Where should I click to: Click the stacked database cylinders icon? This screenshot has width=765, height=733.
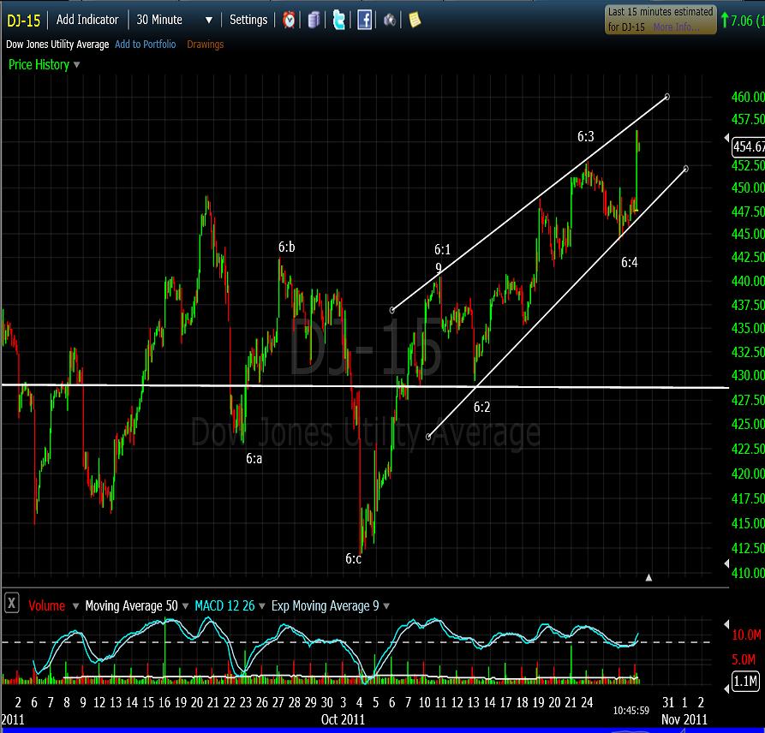point(314,20)
